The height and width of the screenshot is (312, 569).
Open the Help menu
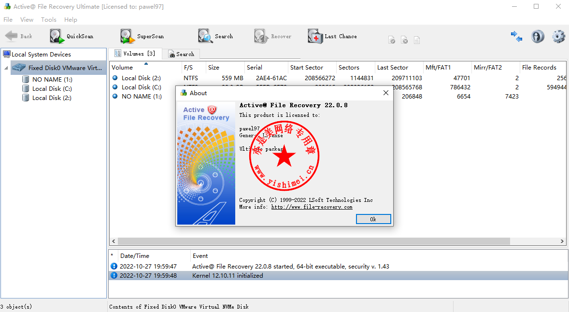pyautogui.click(x=71, y=20)
